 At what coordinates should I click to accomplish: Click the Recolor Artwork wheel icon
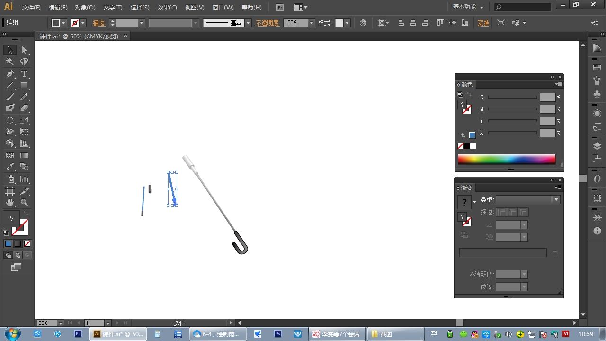363,23
